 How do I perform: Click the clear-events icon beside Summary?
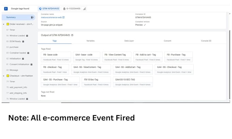pos(32,17)
